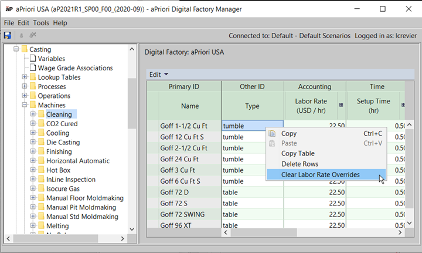Viewport: 422px width, 253px height.
Task: Select the Isocure Gas tree item
Action: point(63,188)
